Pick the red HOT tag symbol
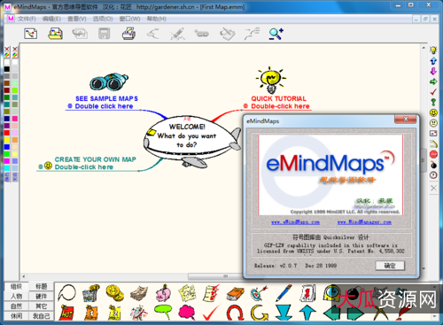Viewport: 443px width, 325px height. click(x=66, y=313)
